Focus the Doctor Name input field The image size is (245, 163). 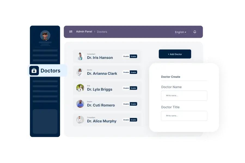184,96
